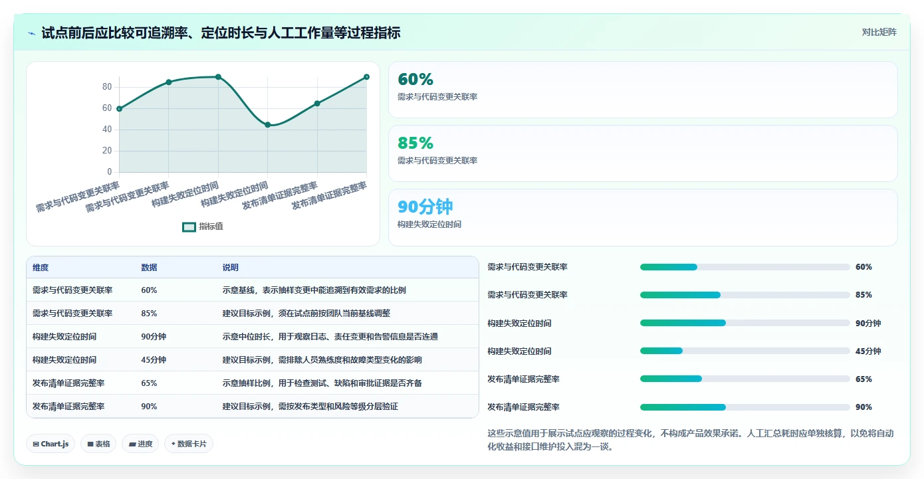The width and height of the screenshot is (924, 479).
Task: Click the description starting 示意中位时长
Action: 330,337
